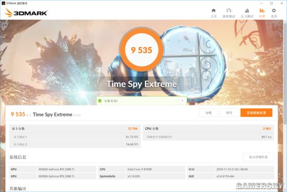Select the orange Results bar-chart icon

point(262,10)
